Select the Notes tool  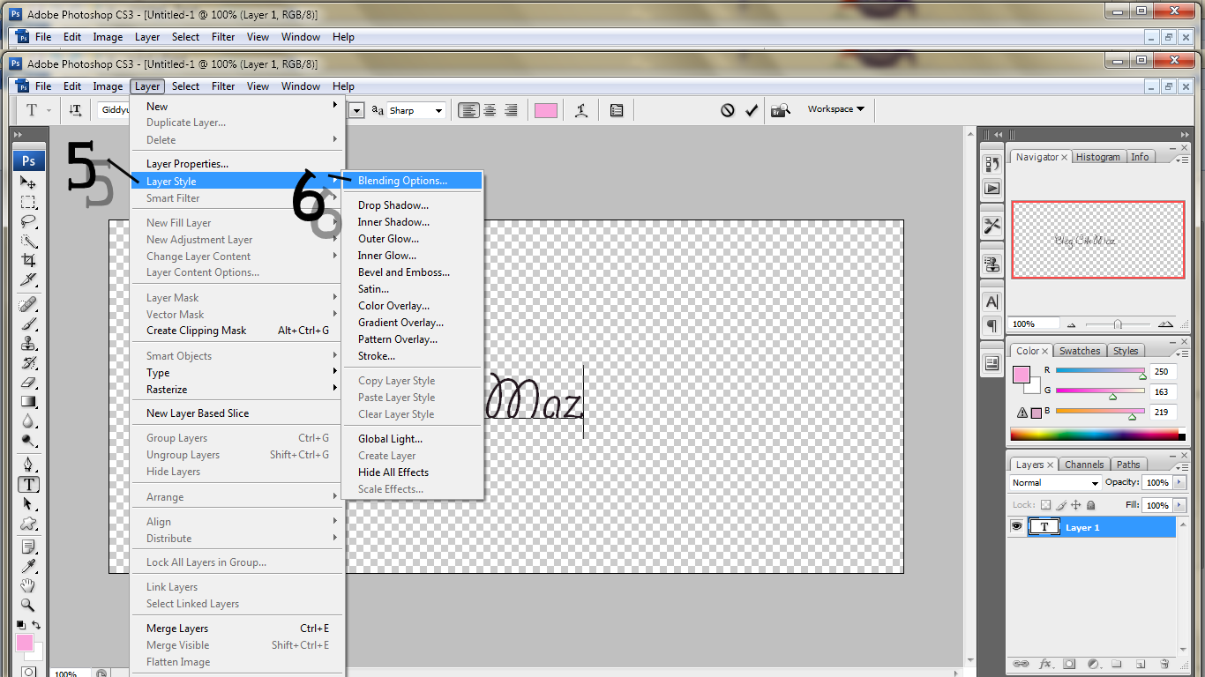coord(28,547)
